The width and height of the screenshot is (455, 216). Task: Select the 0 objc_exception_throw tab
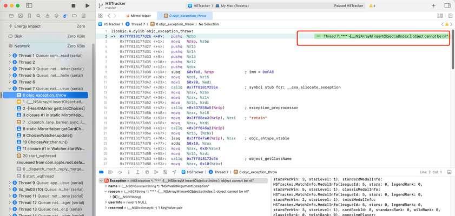point(184,16)
